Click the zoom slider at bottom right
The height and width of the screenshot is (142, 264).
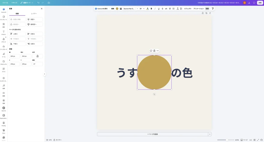point(225,140)
